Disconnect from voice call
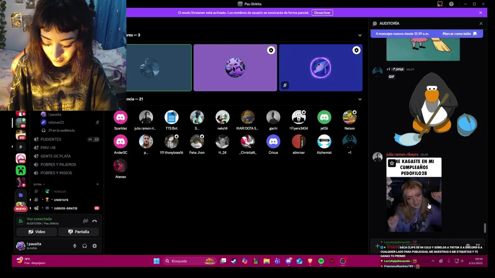Screen dimensions: 495x278 94,221
